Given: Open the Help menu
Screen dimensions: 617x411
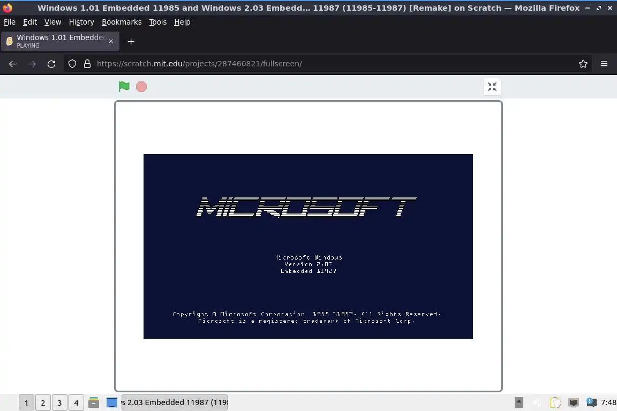Looking at the screenshot, I should pyautogui.click(x=182, y=22).
